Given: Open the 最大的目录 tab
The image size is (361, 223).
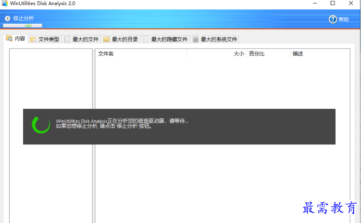Looking at the screenshot, I should point(121,39).
